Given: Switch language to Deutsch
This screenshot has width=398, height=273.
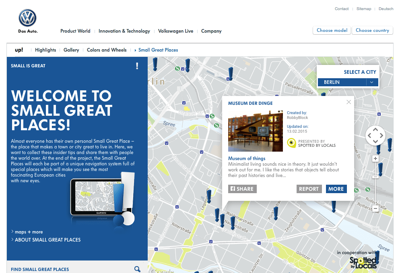Looking at the screenshot, I should coord(386,8).
